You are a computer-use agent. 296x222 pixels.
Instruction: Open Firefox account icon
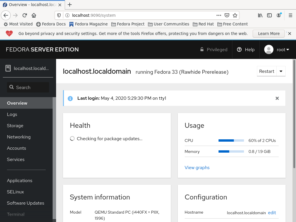coord(279,15)
